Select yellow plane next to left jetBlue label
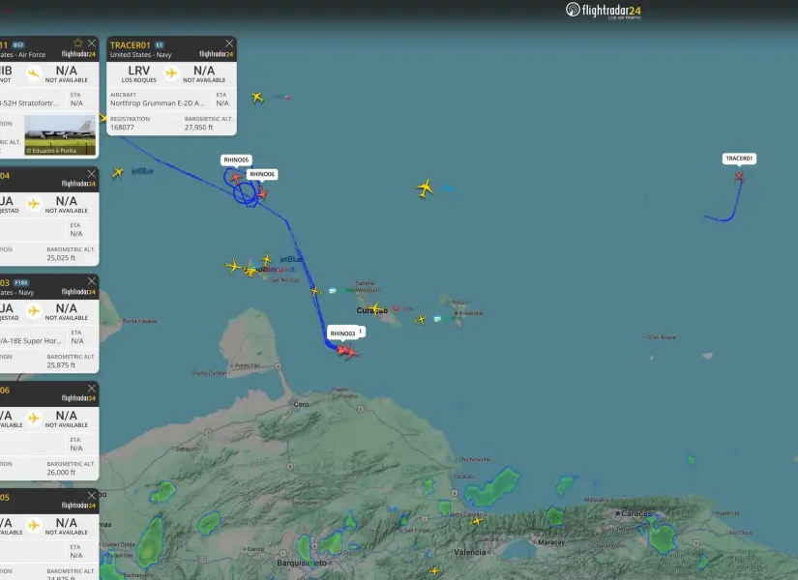 point(118,172)
